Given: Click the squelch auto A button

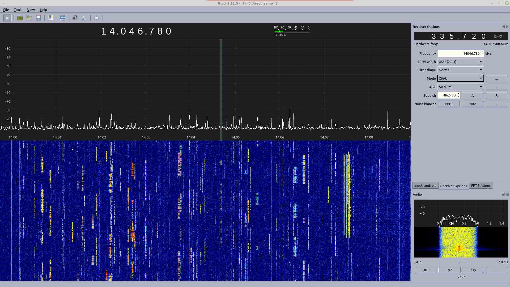Looking at the screenshot, I should coord(472,95).
